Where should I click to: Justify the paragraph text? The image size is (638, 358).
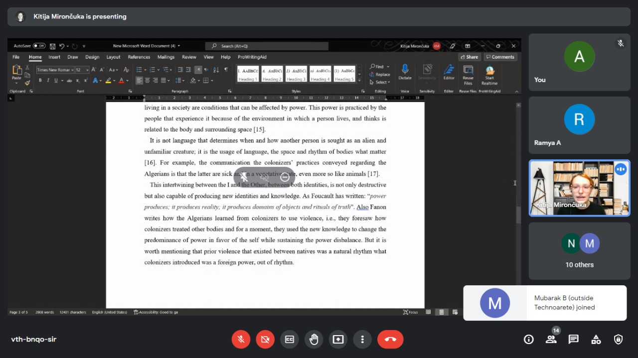(x=163, y=80)
